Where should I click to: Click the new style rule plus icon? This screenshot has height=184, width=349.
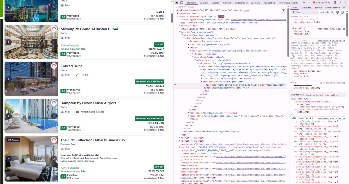click(x=332, y=12)
